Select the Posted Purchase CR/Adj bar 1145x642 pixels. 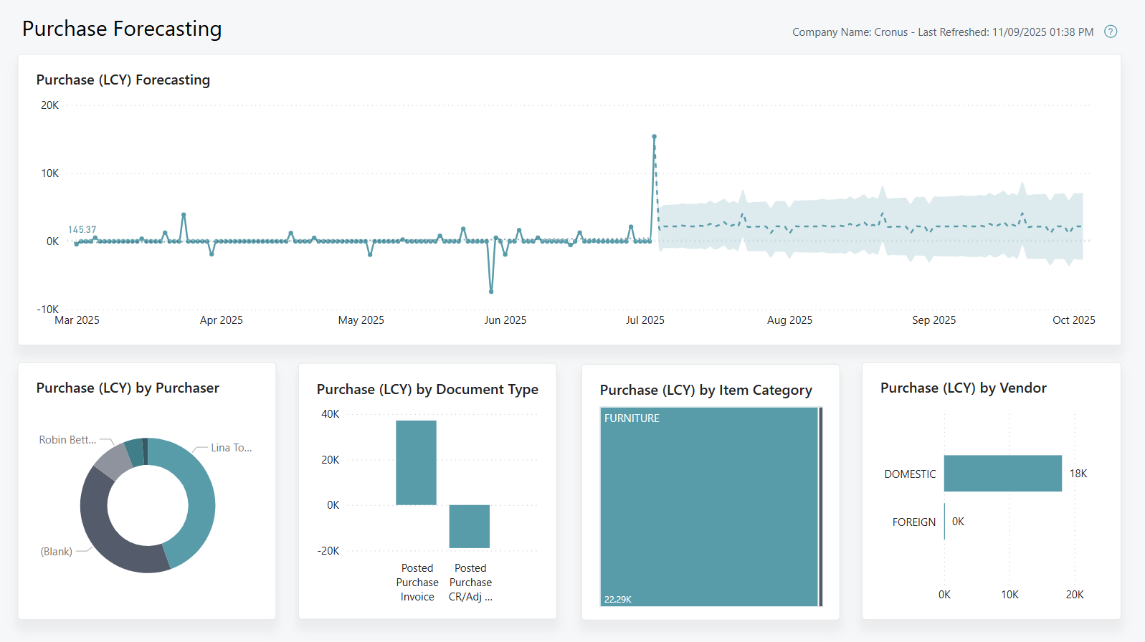tap(469, 526)
